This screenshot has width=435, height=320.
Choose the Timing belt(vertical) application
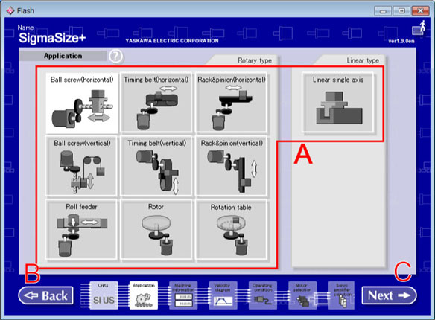(x=156, y=166)
